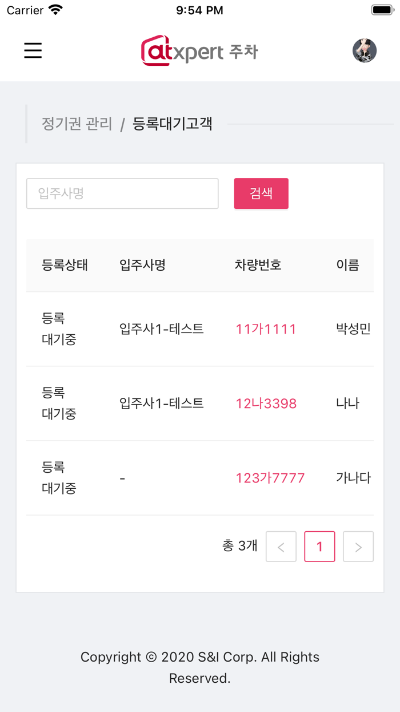The width and height of the screenshot is (400, 712).
Task: Open the user profile avatar
Action: point(364,50)
